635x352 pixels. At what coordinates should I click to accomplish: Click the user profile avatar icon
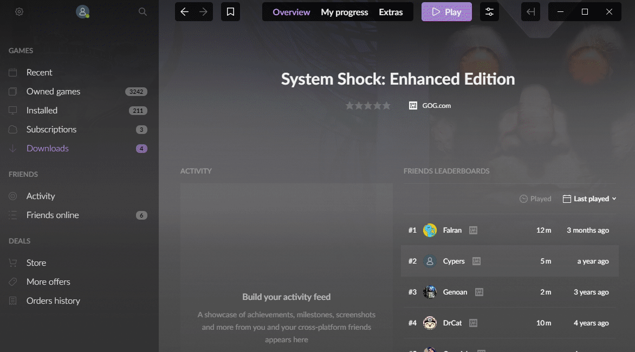(82, 11)
